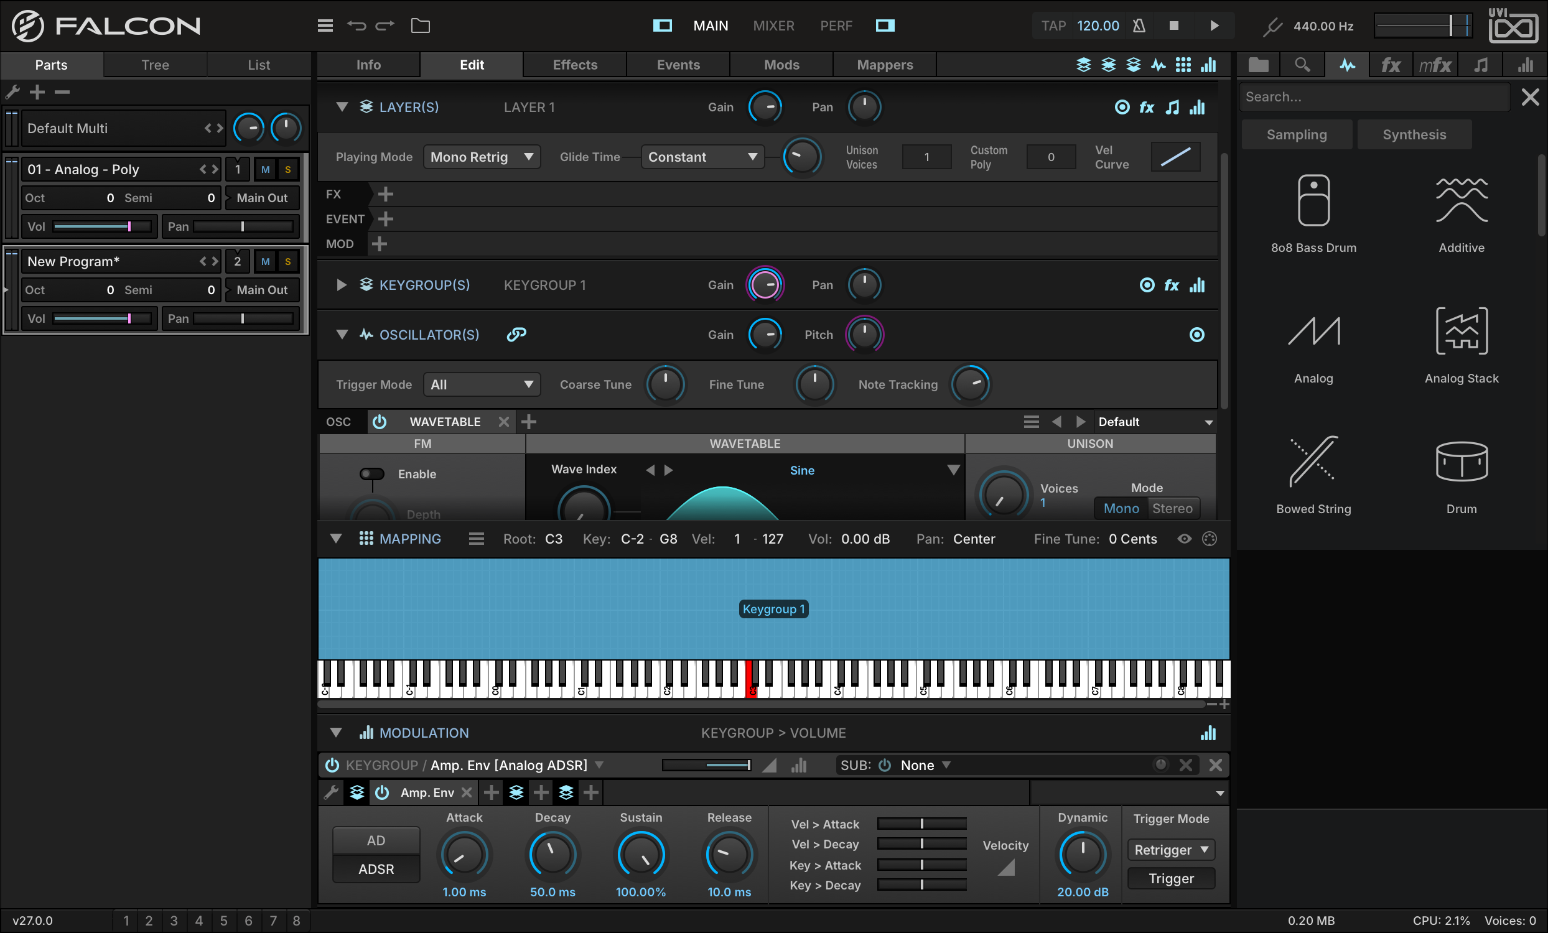Toggle the metronome icon

pyautogui.click(x=1139, y=26)
